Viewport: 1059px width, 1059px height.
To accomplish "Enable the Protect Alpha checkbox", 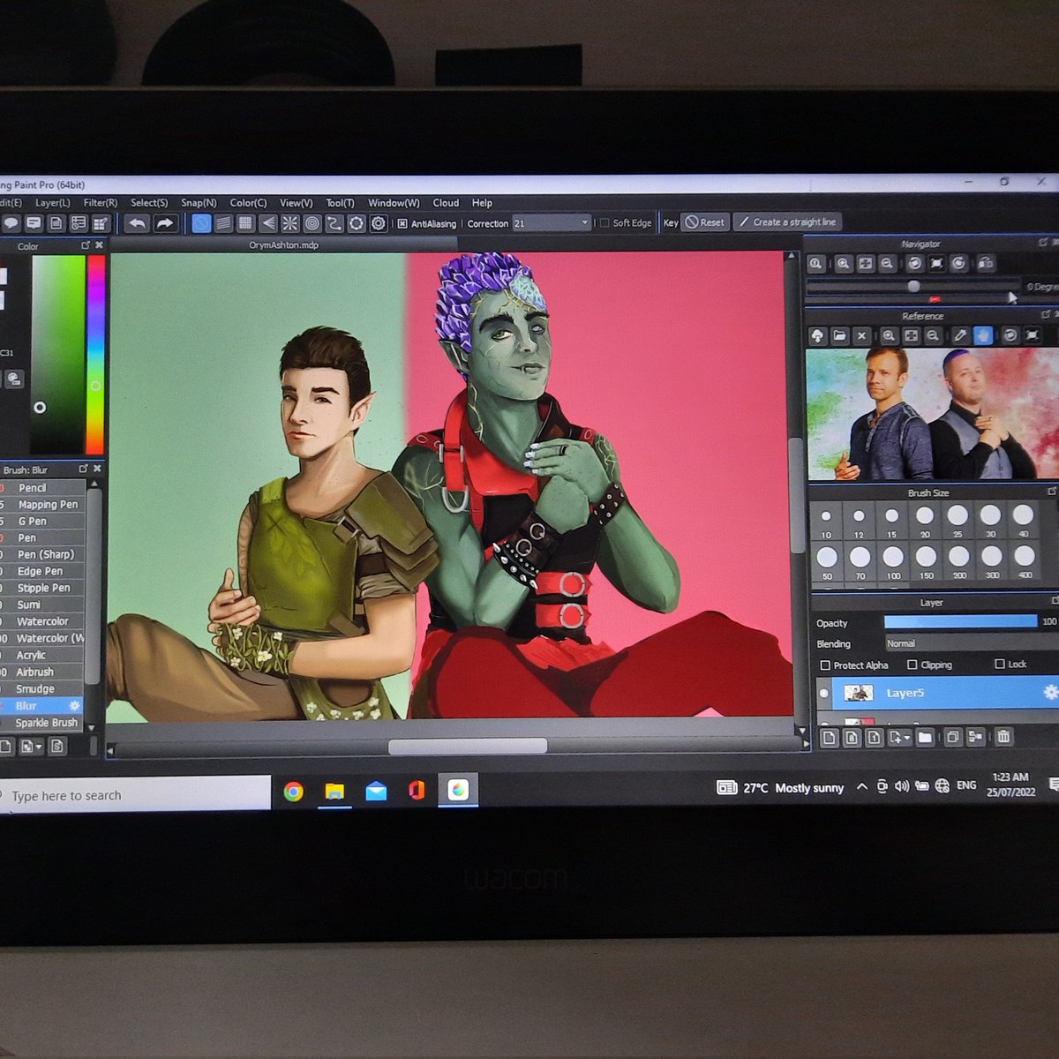I will (x=825, y=665).
